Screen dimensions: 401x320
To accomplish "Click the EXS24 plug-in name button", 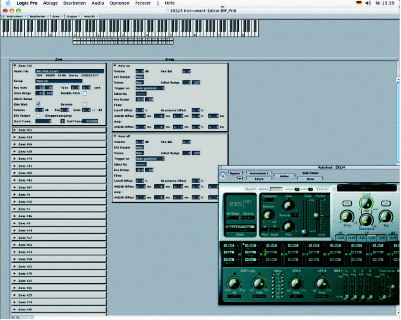I will click(x=259, y=179).
